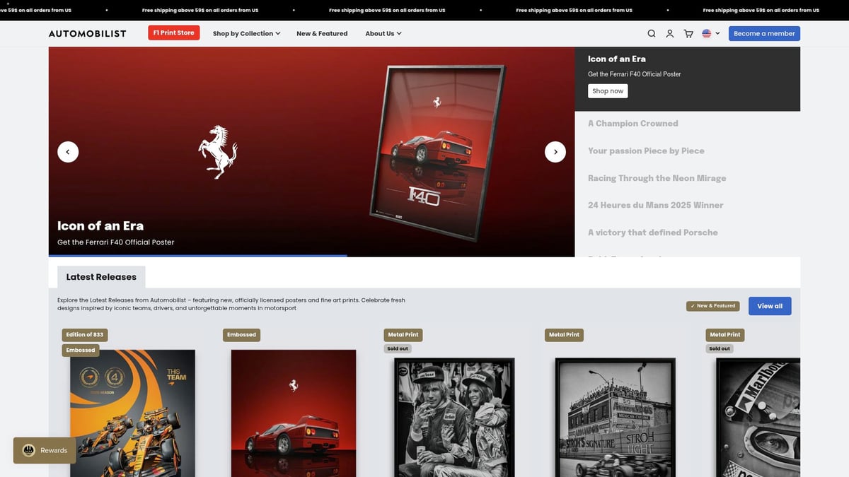Click the US flag country icon
849x477 pixels.
pos(707,33)
